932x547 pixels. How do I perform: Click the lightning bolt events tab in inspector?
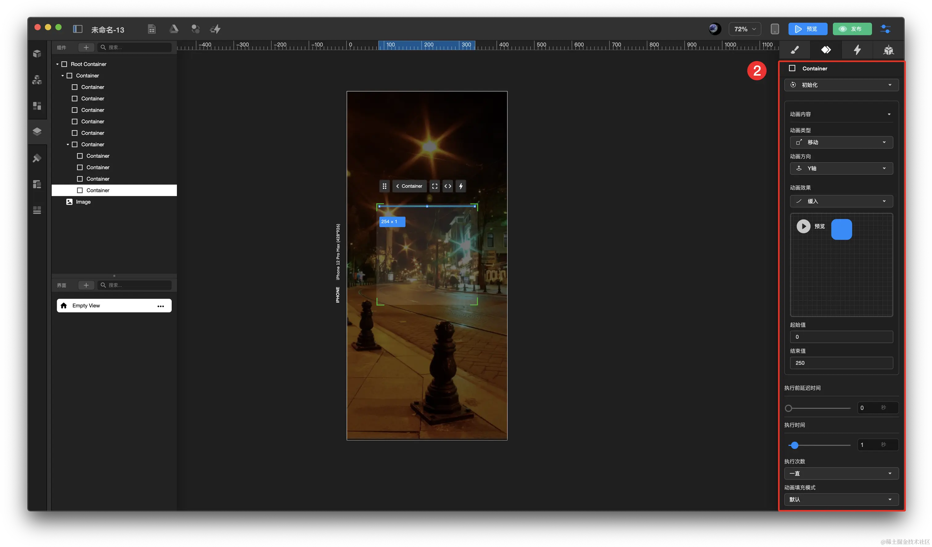(x=857, y=50)
